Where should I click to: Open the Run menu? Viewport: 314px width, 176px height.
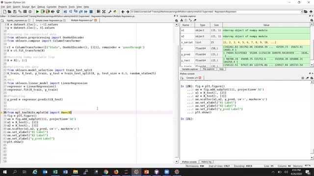tap(33, 7)
